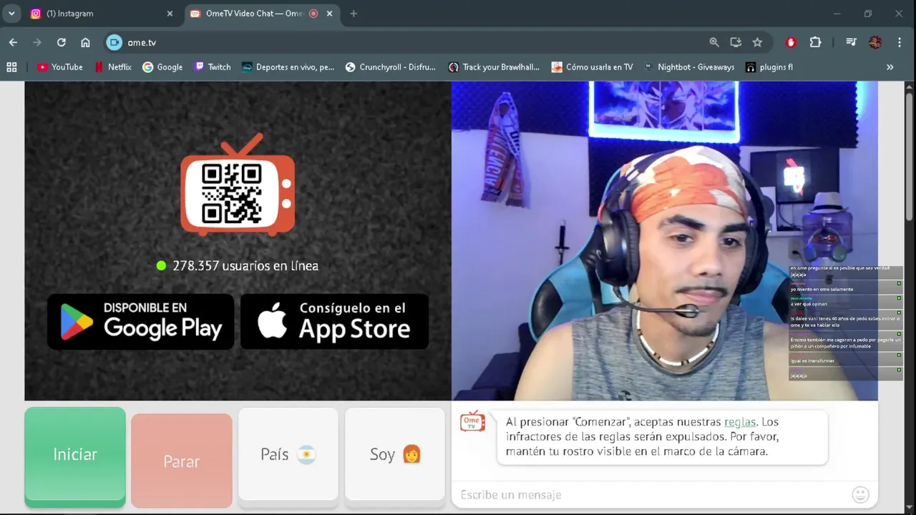
Task: Click the 278.357 usuarios en línea text
Action: pos(245,265)
